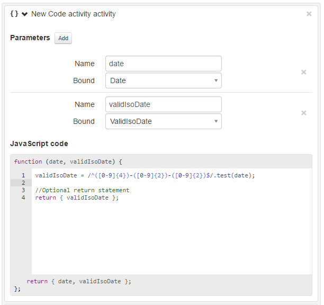
Task: Click the return validIsoDate code line
Action: click(77, 198)
